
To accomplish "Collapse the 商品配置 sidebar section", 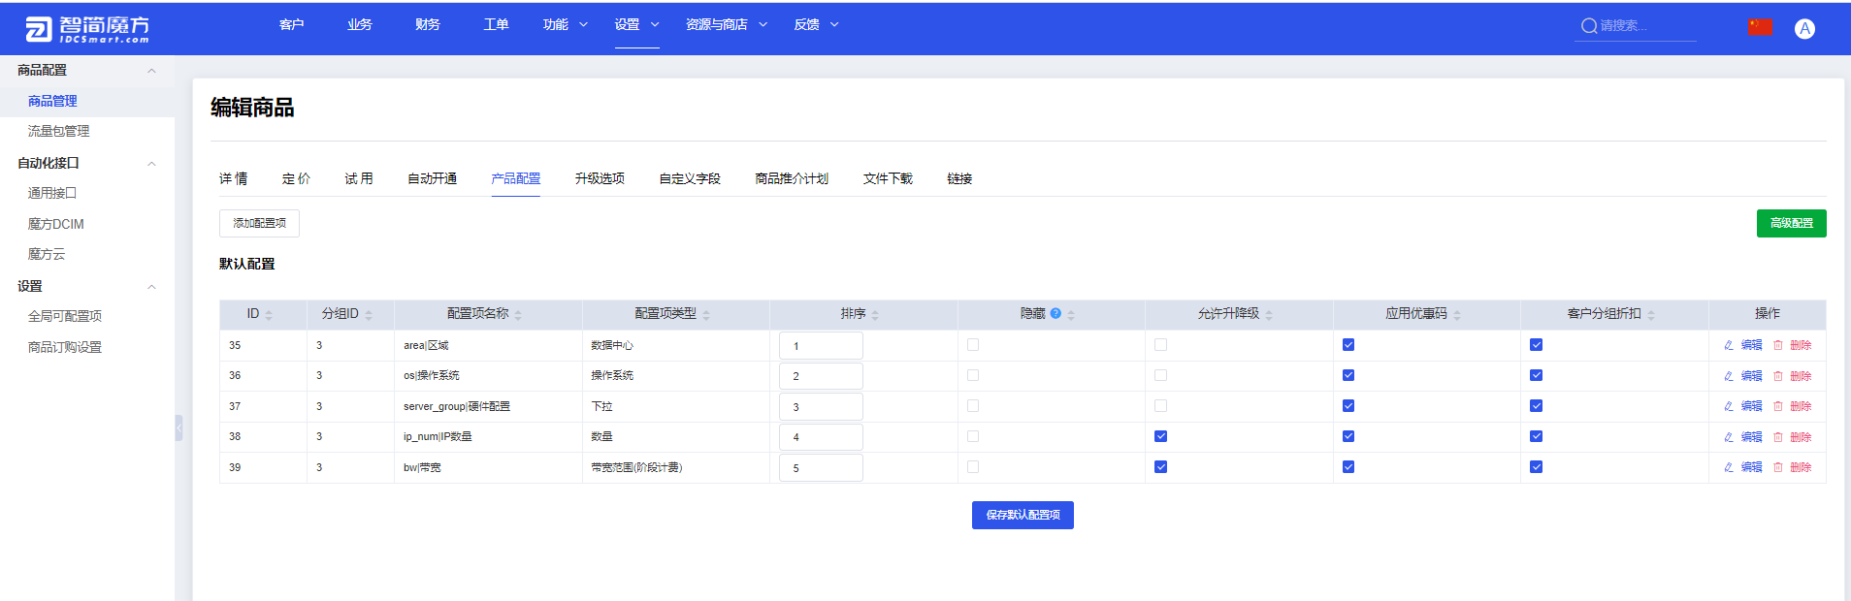I will pyautogui.click(x=151, y=71).
